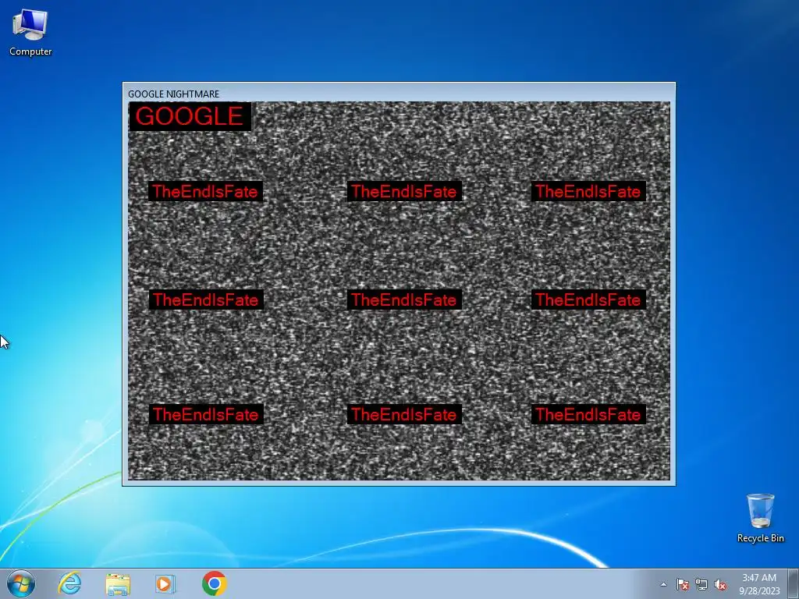This screenshot has width=799, height=599.
Task: Click the top-right TheEndIsFate label
Action: click(x=588, y=192)
